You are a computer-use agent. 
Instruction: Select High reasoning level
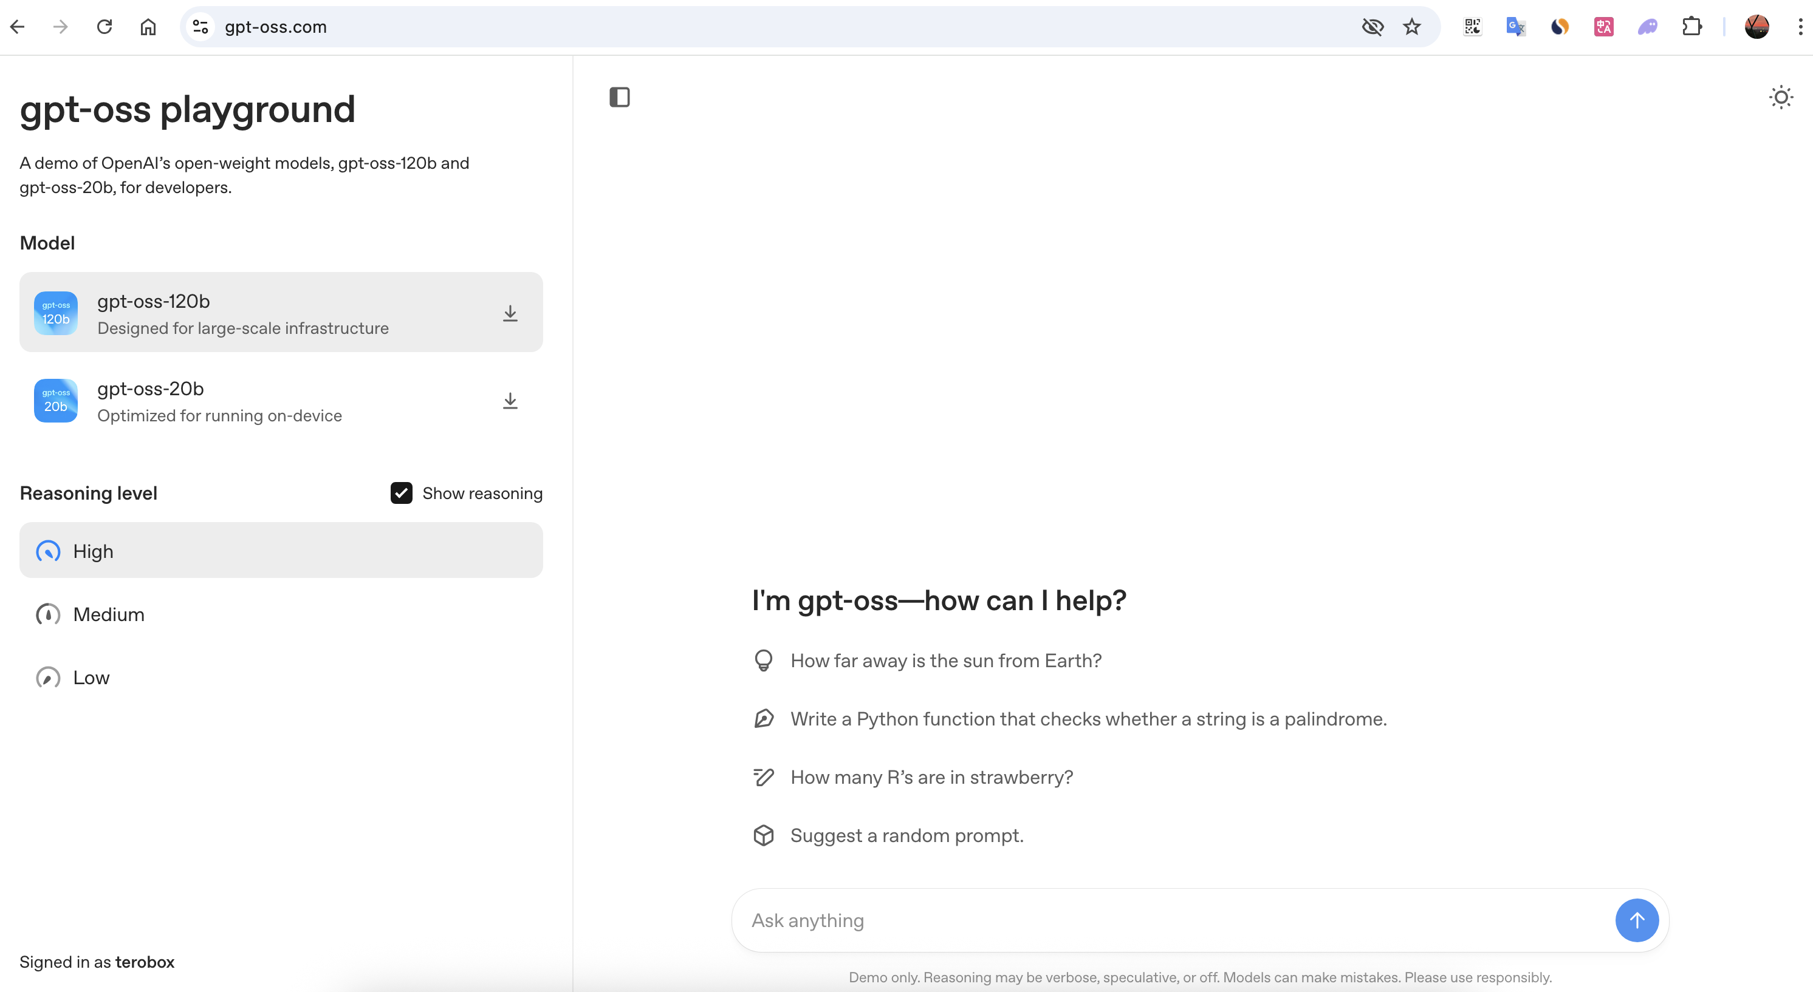pyautogui.click(x=281, y=551)
